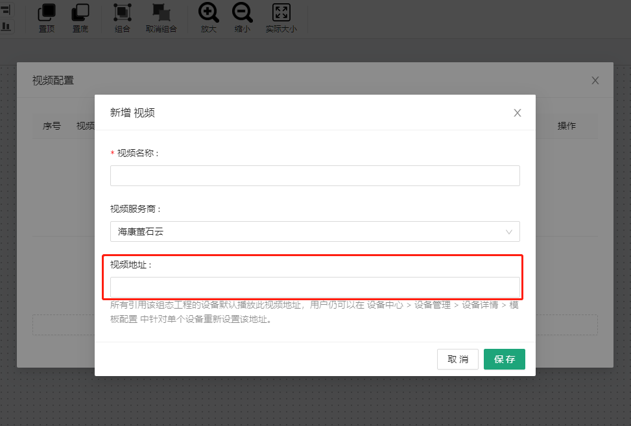
Task: Select the 组合 group icon
Action: (x=122, y=12)
